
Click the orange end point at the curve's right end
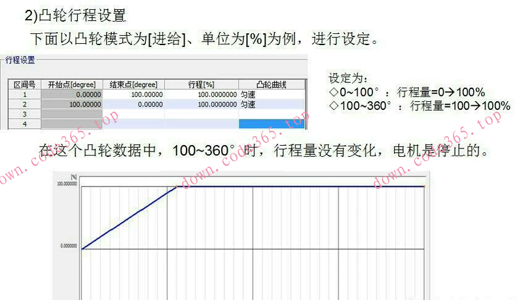(424, 186)
